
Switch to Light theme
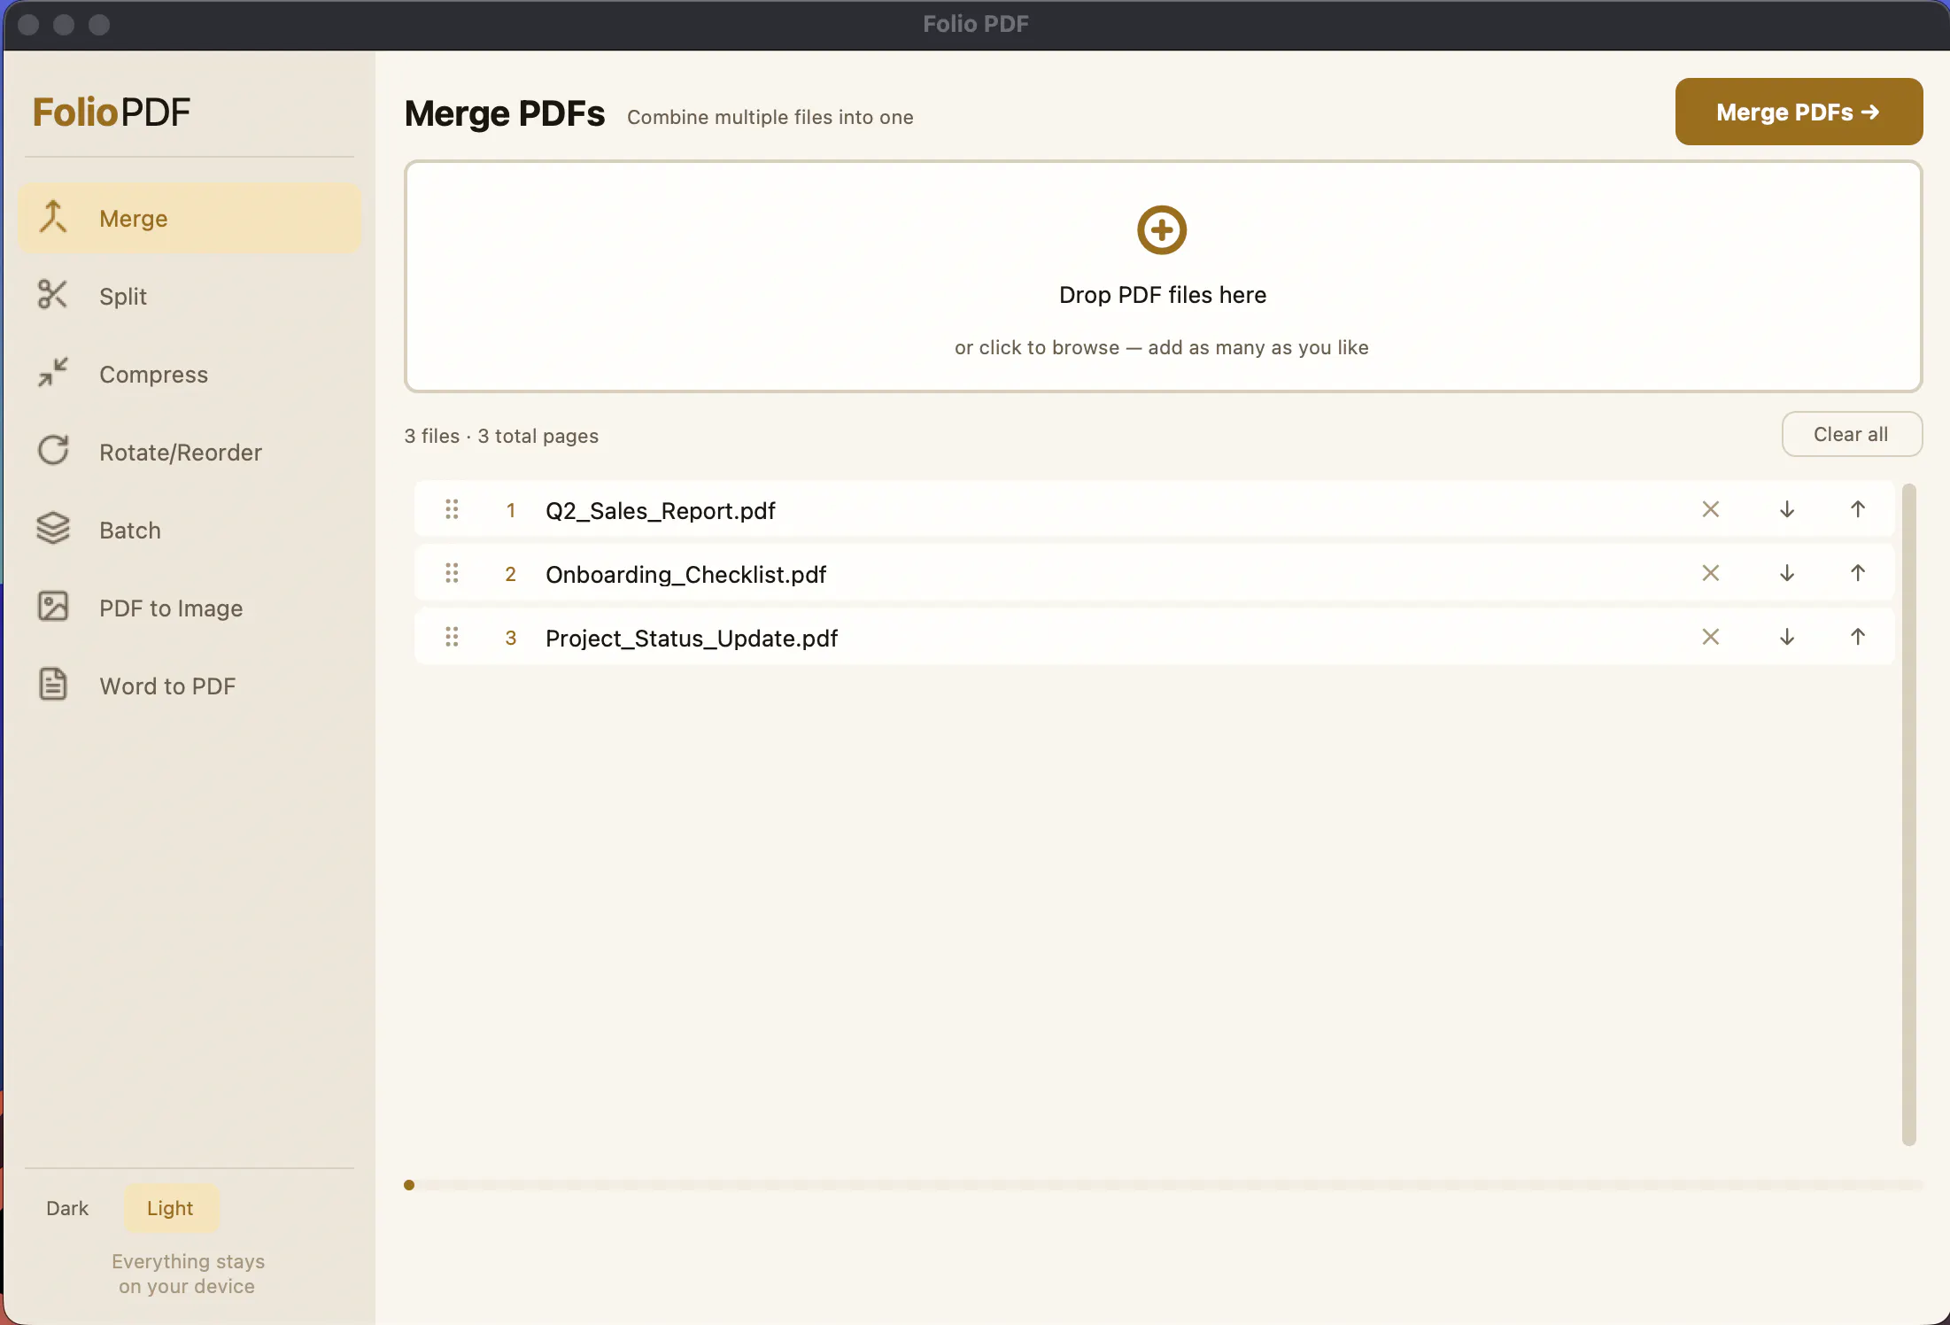[x=170, y=1208]
